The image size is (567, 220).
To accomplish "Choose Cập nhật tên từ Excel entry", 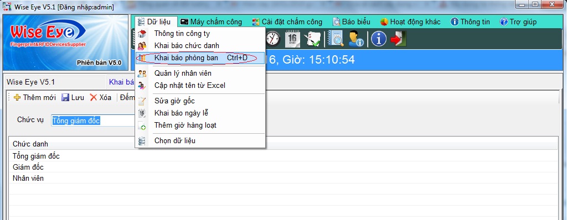I will point(200,86).
